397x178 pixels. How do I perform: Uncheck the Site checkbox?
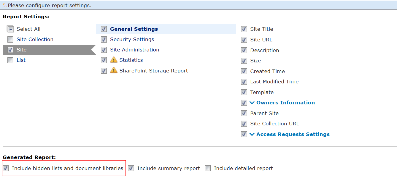[10, 50]
